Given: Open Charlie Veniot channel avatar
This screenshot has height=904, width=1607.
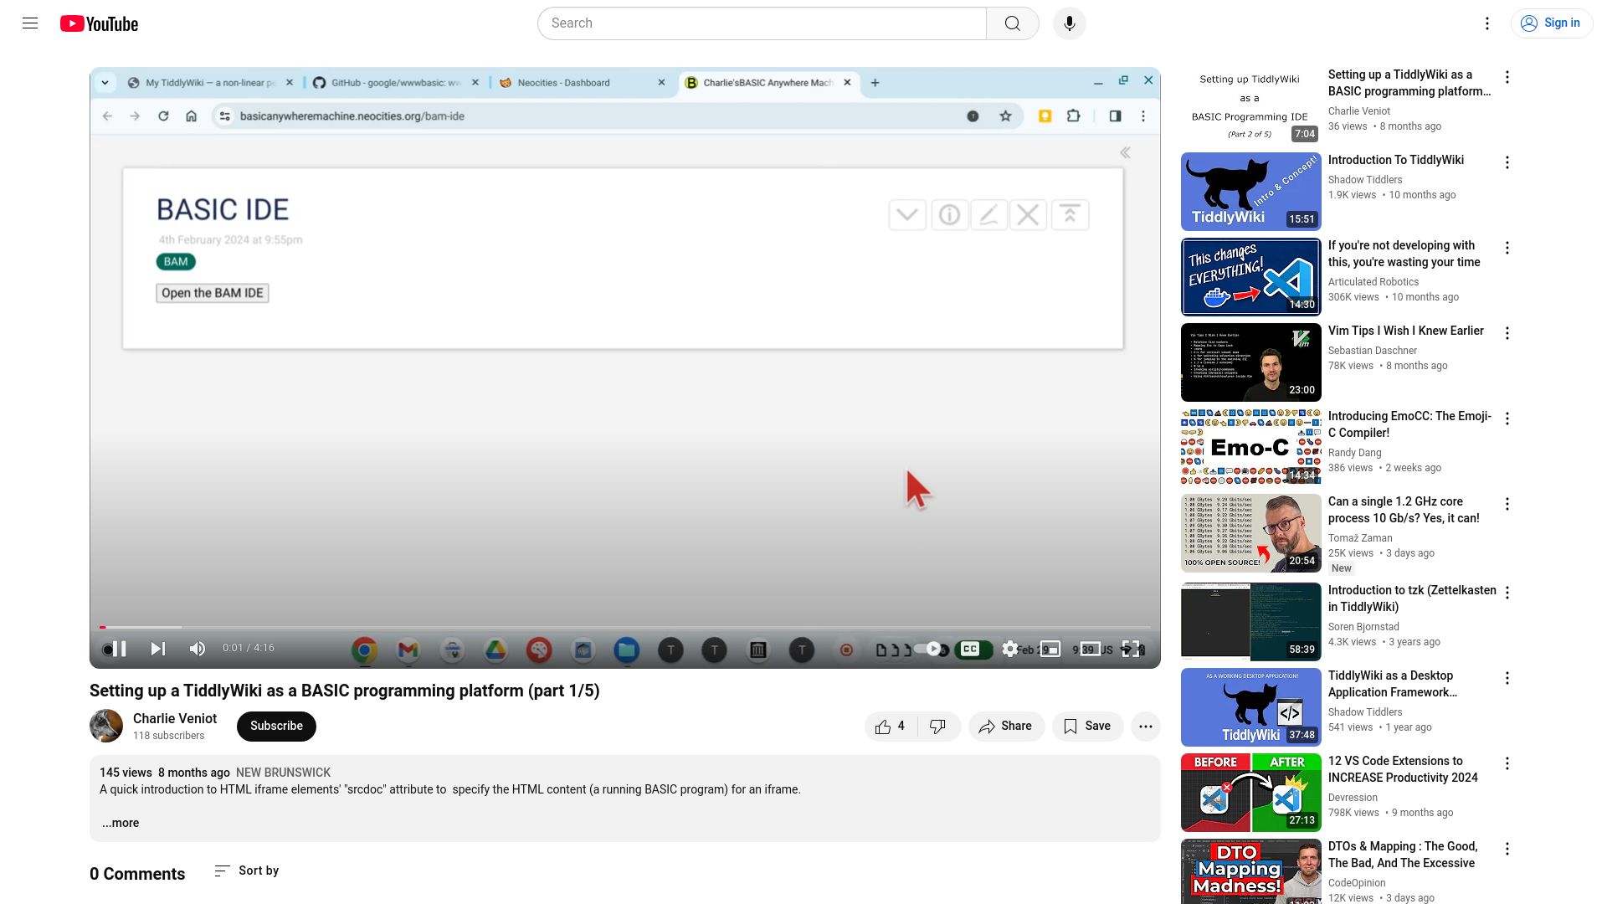Looking at the screenshot, I should (x=106, y=727).
